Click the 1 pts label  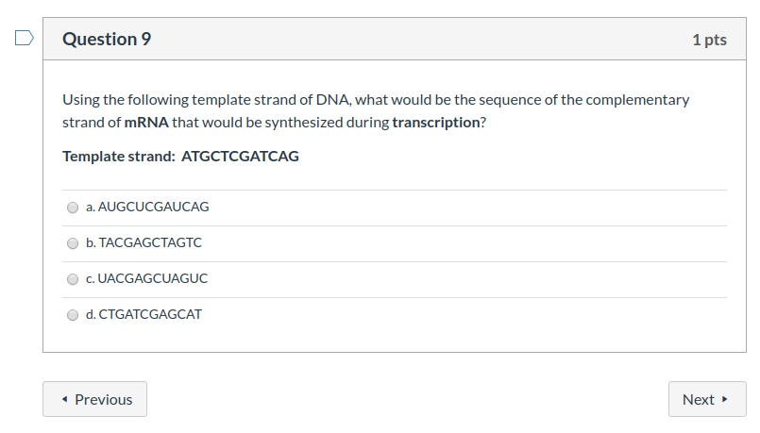(710, 40)
